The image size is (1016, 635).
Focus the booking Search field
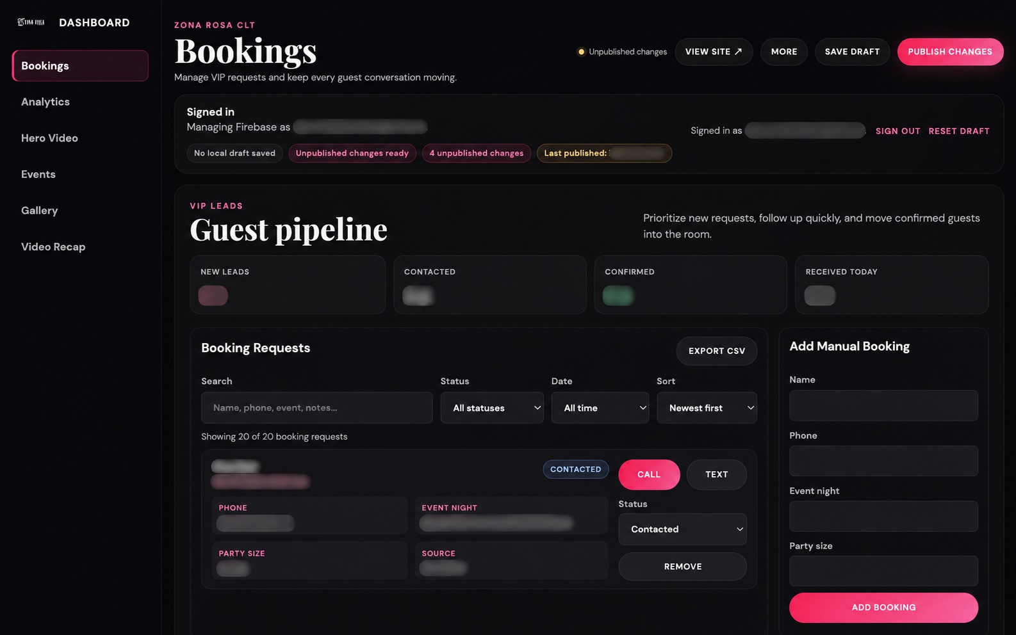click(317, 408)
